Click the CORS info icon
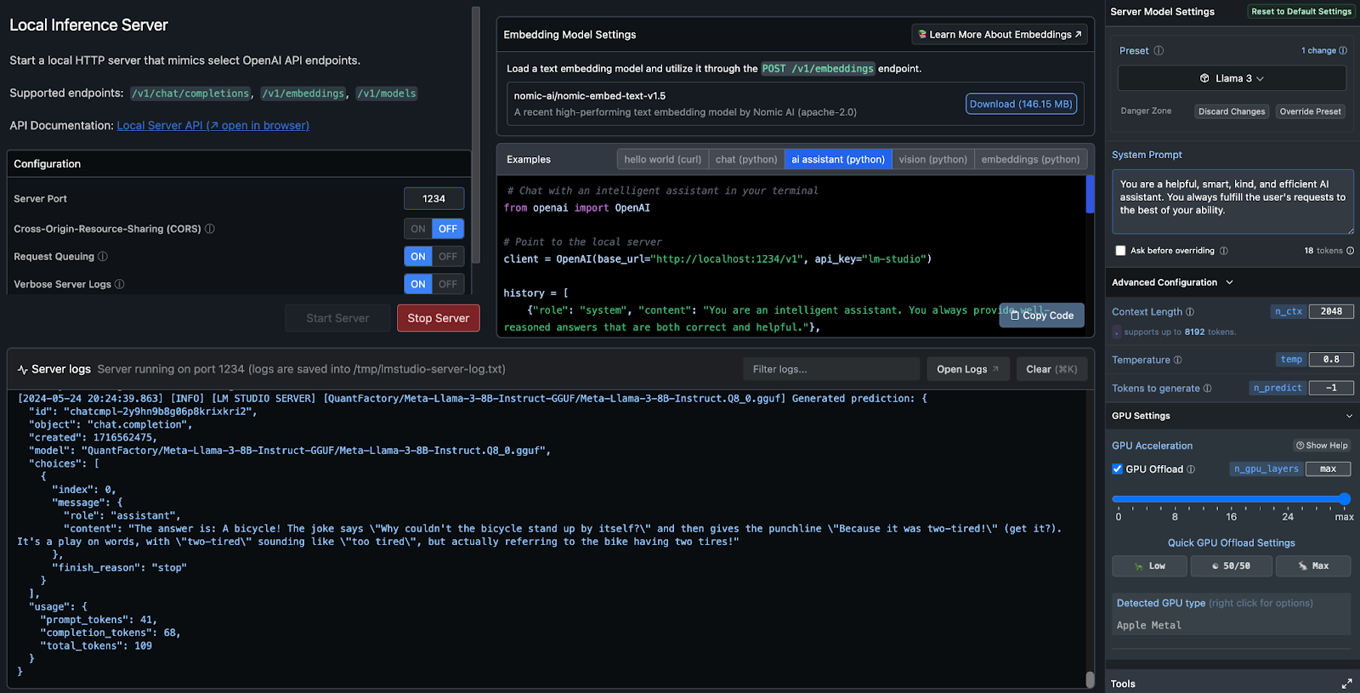 pos(210,229)
